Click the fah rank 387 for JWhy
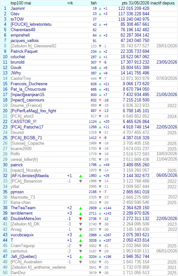Screen dimensions: 178x276 click(93, 73)
